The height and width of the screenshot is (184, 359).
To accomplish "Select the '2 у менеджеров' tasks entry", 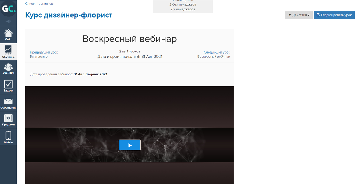I will click(x=183, y=9).
